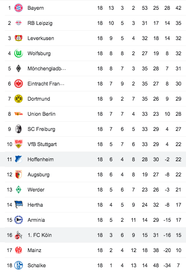Click the Eintracht Frankfurt eagle crest
The width and height of the screenshot is (186, 277).
point(19,84)
